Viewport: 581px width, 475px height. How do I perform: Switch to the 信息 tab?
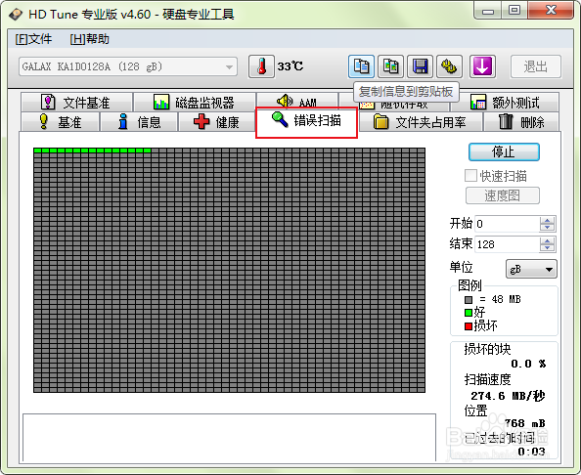pyautogui.click(x=139, y=122)
